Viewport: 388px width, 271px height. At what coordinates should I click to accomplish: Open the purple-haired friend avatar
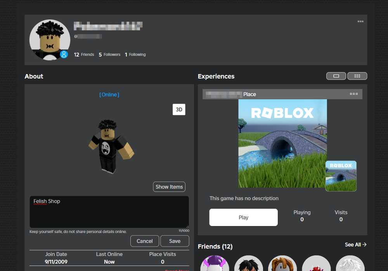215,264
